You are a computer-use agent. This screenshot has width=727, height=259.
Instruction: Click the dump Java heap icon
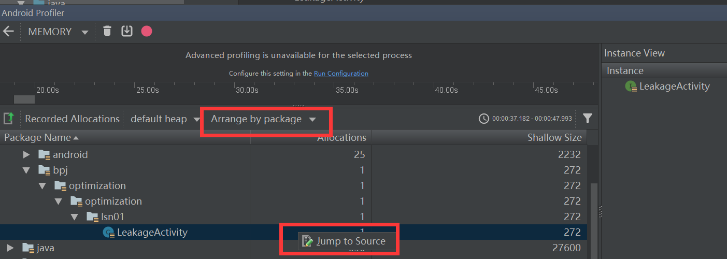(x=127, y=31)
